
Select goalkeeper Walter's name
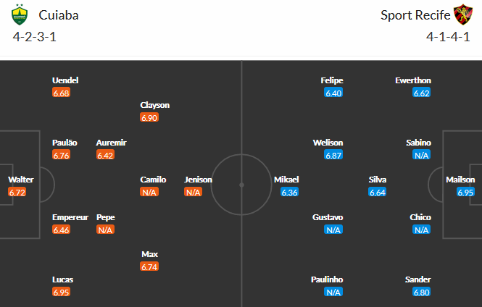pyautogui.click(x=21, y=180)
